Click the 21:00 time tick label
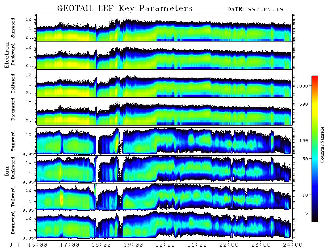Image resolution: width=324 pixels, height=250 pixels. 197,245
